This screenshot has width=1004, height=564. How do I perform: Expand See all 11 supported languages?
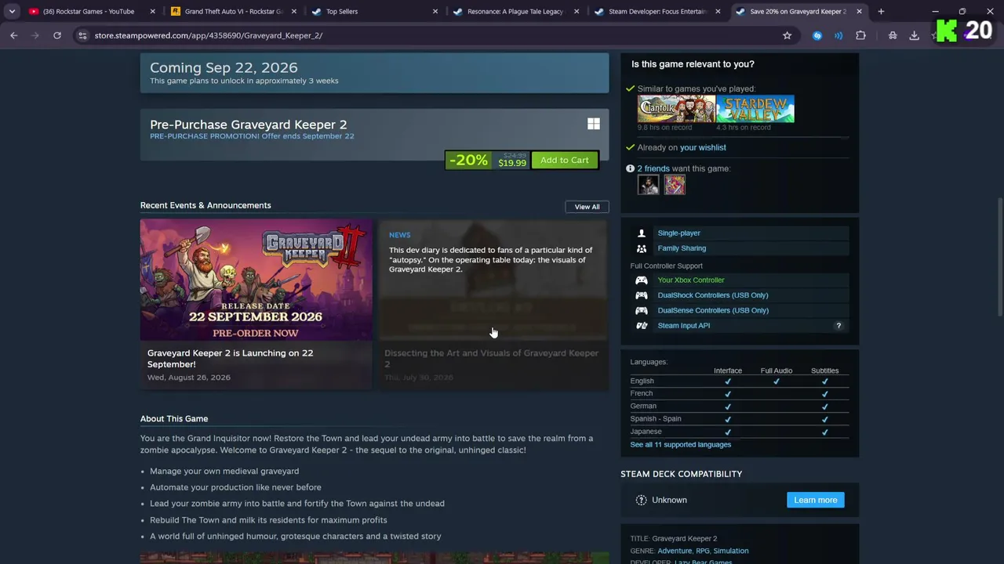coord(681,444)
